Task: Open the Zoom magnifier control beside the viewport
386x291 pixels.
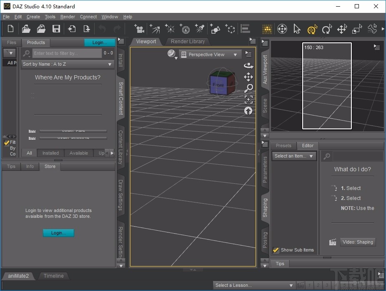Action: click(248, 88)
